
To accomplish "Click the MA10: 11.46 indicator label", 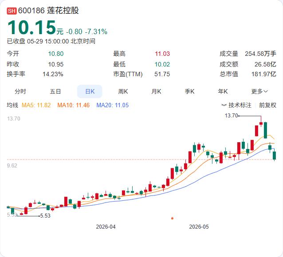I will 74,105.
